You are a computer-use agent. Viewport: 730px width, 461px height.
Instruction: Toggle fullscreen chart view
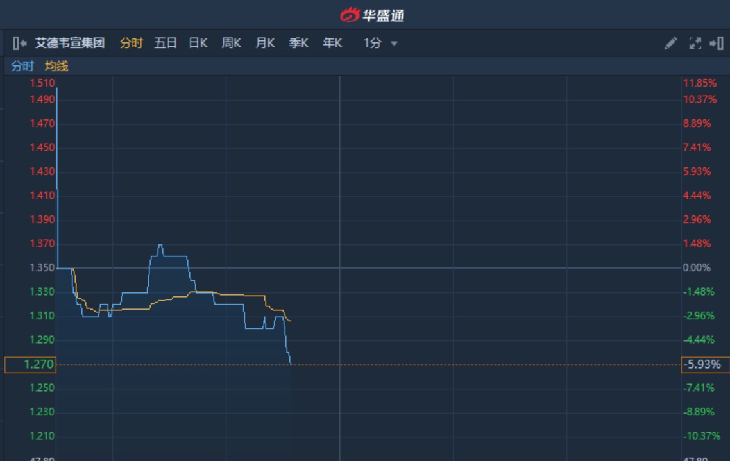coord(695,44)
